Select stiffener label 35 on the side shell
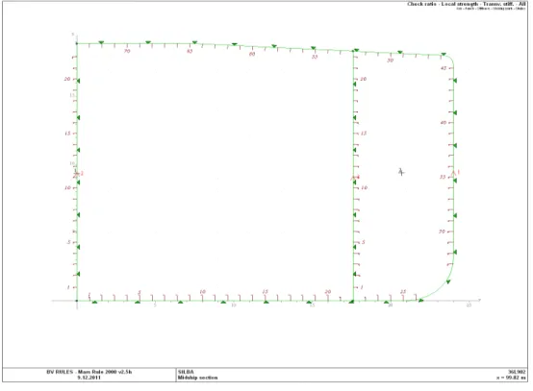The image size is (533, 391). 443,177
